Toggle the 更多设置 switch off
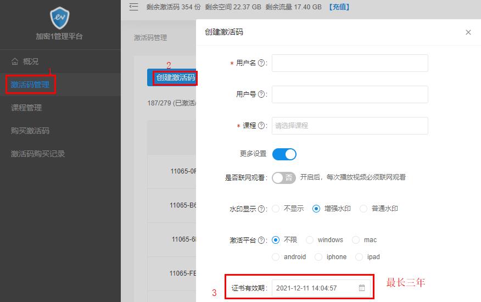This screenshot has width=481, height=302. [284, 154]
